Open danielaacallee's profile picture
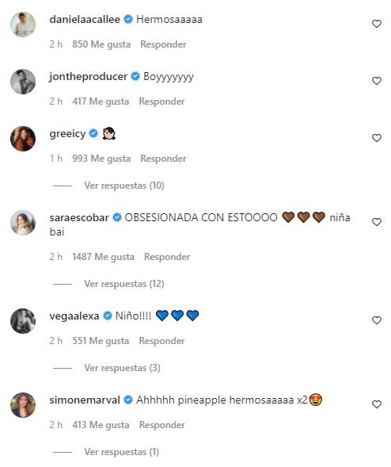Viewport: 391px width, 467px height. coord(23,25)
